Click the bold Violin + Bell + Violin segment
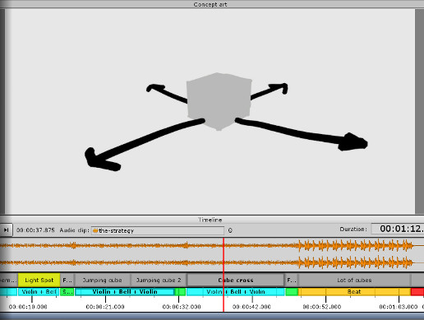 coord(125,292)
